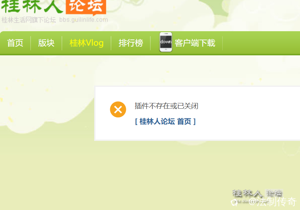This screenshot has width=300, height=210.
Task: Click the 桂林生活网旗下论坛 tagline
Action: click(x=29, y=20)
